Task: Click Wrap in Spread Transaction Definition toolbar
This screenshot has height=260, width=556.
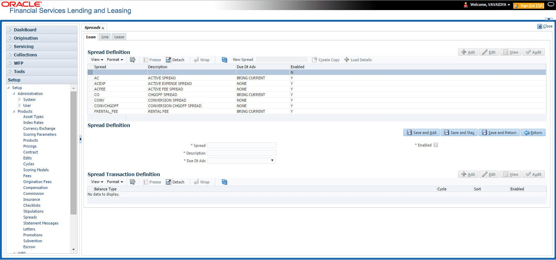Action: 202,182
